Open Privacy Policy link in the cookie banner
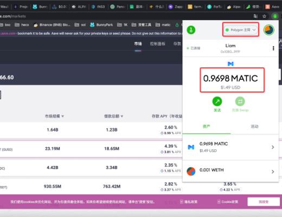 point(189,202)
